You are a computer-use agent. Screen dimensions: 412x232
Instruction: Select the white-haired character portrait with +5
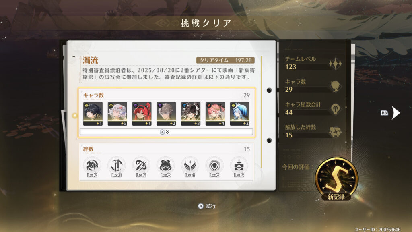117,114
